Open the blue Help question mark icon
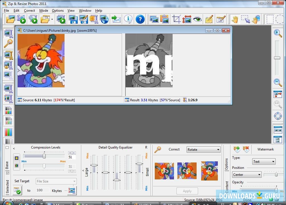This screenshot has height=205, width=286. pos(140,19)
